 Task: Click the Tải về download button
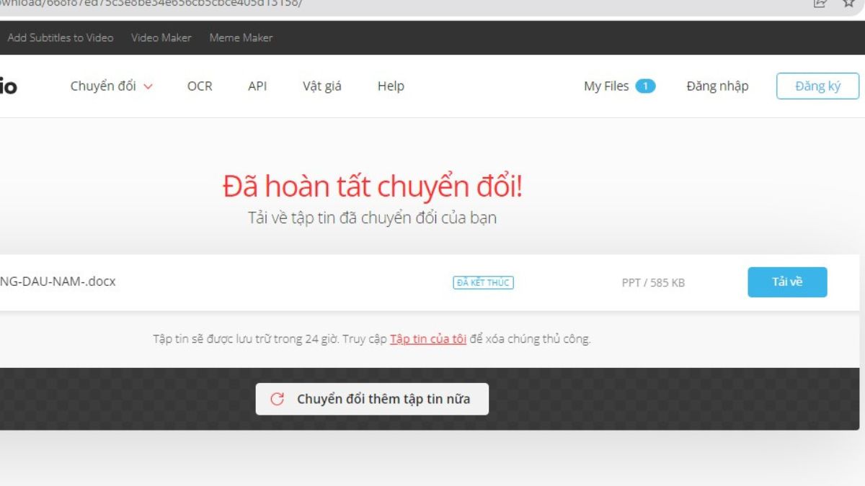(x=787, y=282)
